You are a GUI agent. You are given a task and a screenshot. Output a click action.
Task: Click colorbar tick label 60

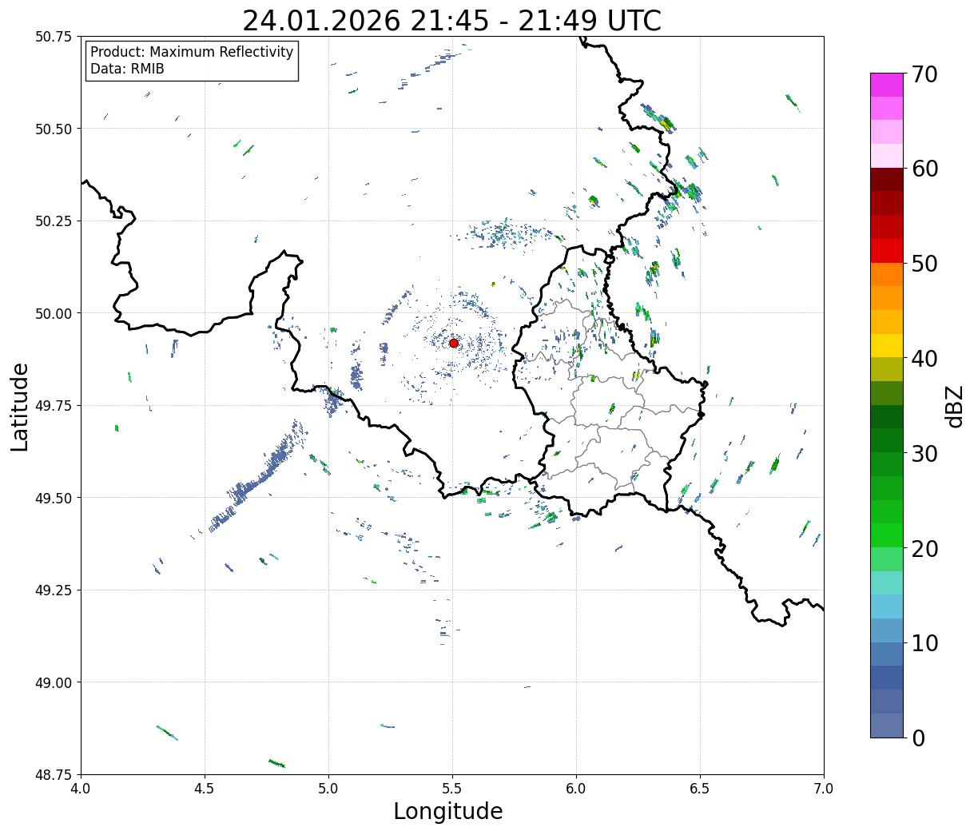pyautogui.click(x=924, y=169)
